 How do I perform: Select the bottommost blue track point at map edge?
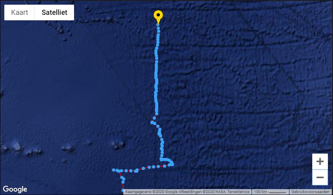[123, 190]
